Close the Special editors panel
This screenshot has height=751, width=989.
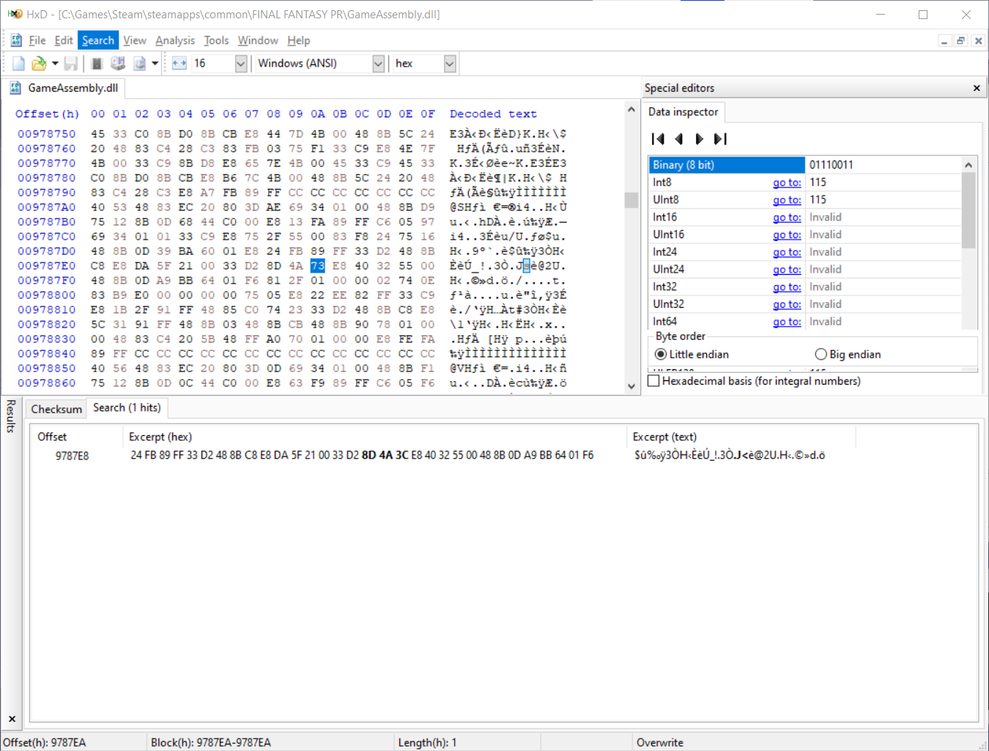point(976,88)
